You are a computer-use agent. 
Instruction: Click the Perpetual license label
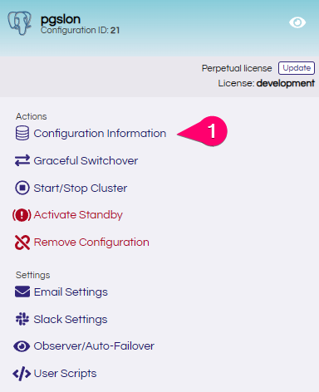click(x=237, y=68)
